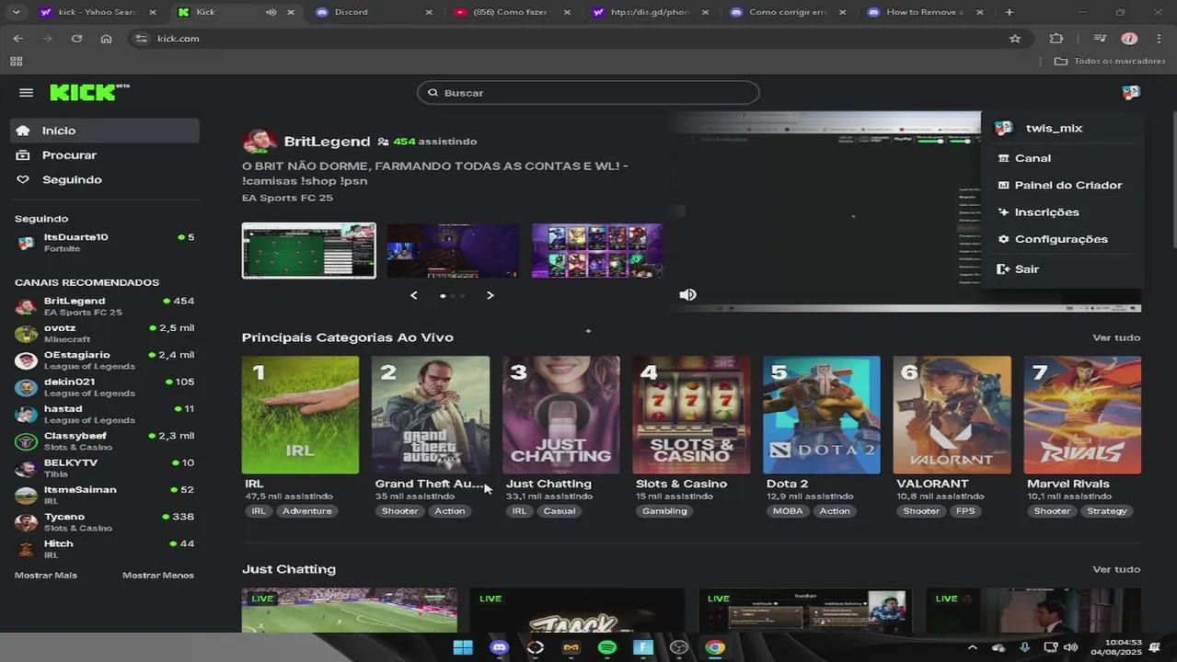Click Mostrar Mais in sidebar
The image size is (1177, 662).
pyautogui.click(x=46, y=576)
